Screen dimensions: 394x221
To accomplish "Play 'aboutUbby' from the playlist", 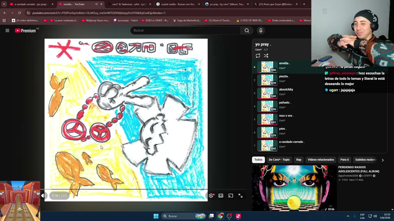I will click(319, 93).
